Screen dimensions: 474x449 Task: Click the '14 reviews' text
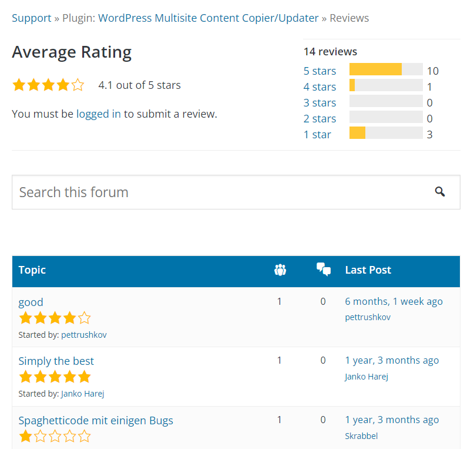330,52
